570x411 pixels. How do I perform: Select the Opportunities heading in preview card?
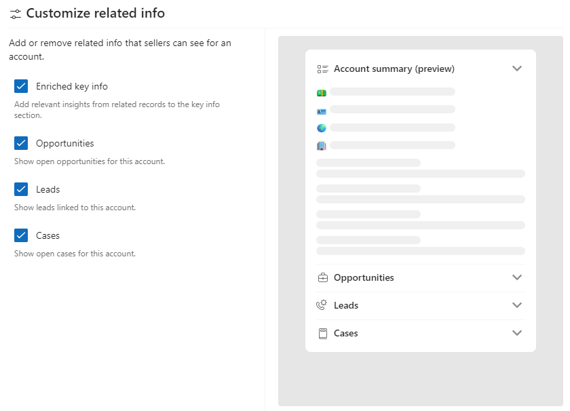pyautogui.click(x=364, y=277)
